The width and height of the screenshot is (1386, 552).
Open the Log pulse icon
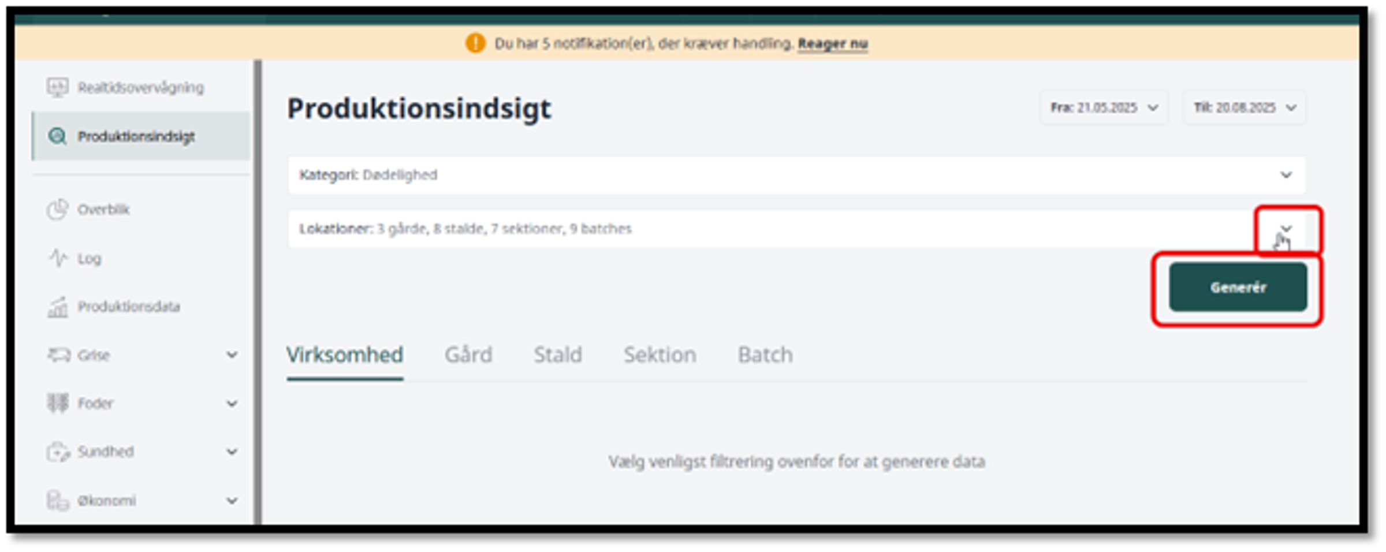(x=57, y=258)
